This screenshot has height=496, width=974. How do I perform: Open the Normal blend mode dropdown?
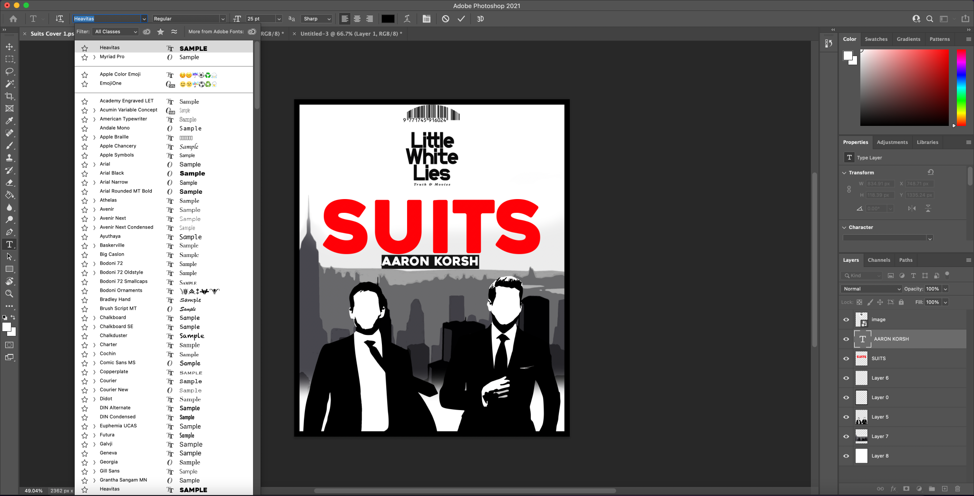coord(871,289)
